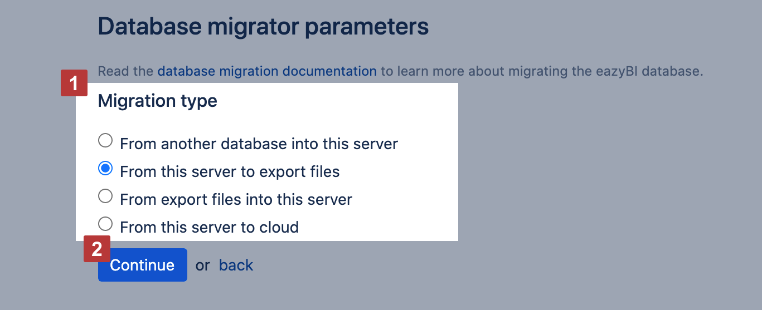The width and height of the screenshot is (762, 310).
Task: Click the "Read the" text before documentation link
Action: click(126, 71)
